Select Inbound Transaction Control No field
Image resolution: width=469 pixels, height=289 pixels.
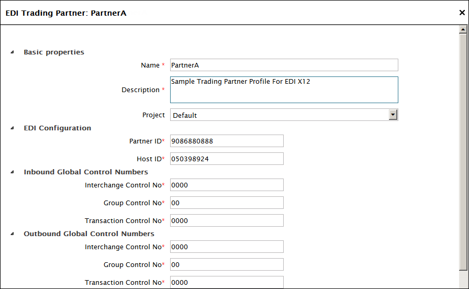coord(227,221)
